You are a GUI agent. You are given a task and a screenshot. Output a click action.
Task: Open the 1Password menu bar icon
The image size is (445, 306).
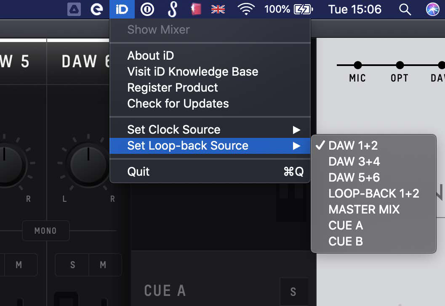[x=147, y=9]
